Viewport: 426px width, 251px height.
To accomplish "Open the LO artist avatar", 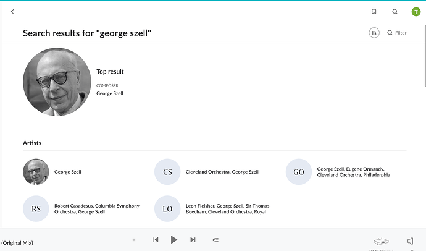I will point(167,209).
